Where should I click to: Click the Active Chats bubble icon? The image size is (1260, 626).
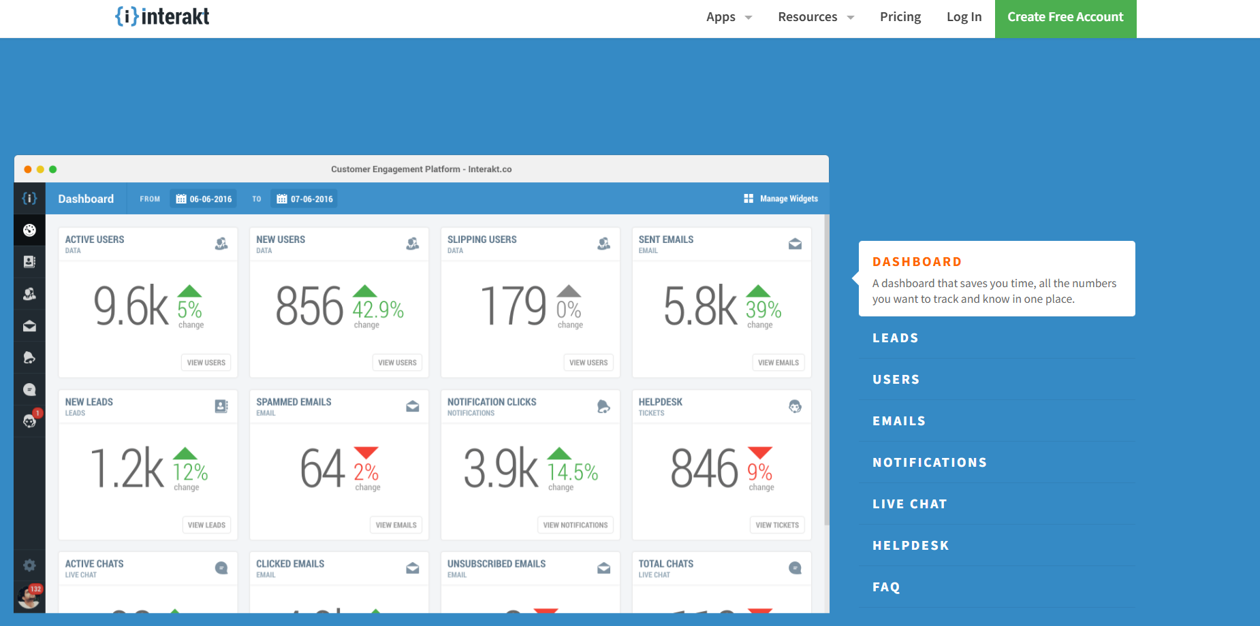(221, 568)
